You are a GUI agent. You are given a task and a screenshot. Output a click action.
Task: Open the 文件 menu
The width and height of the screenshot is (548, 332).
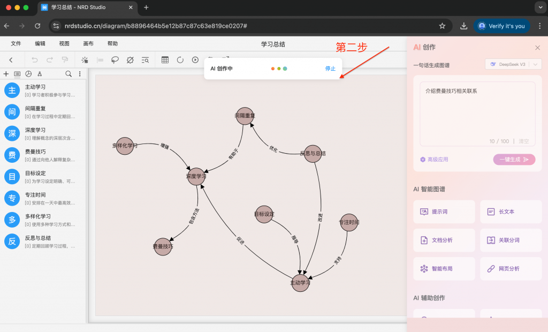click(x=16, y=43)
